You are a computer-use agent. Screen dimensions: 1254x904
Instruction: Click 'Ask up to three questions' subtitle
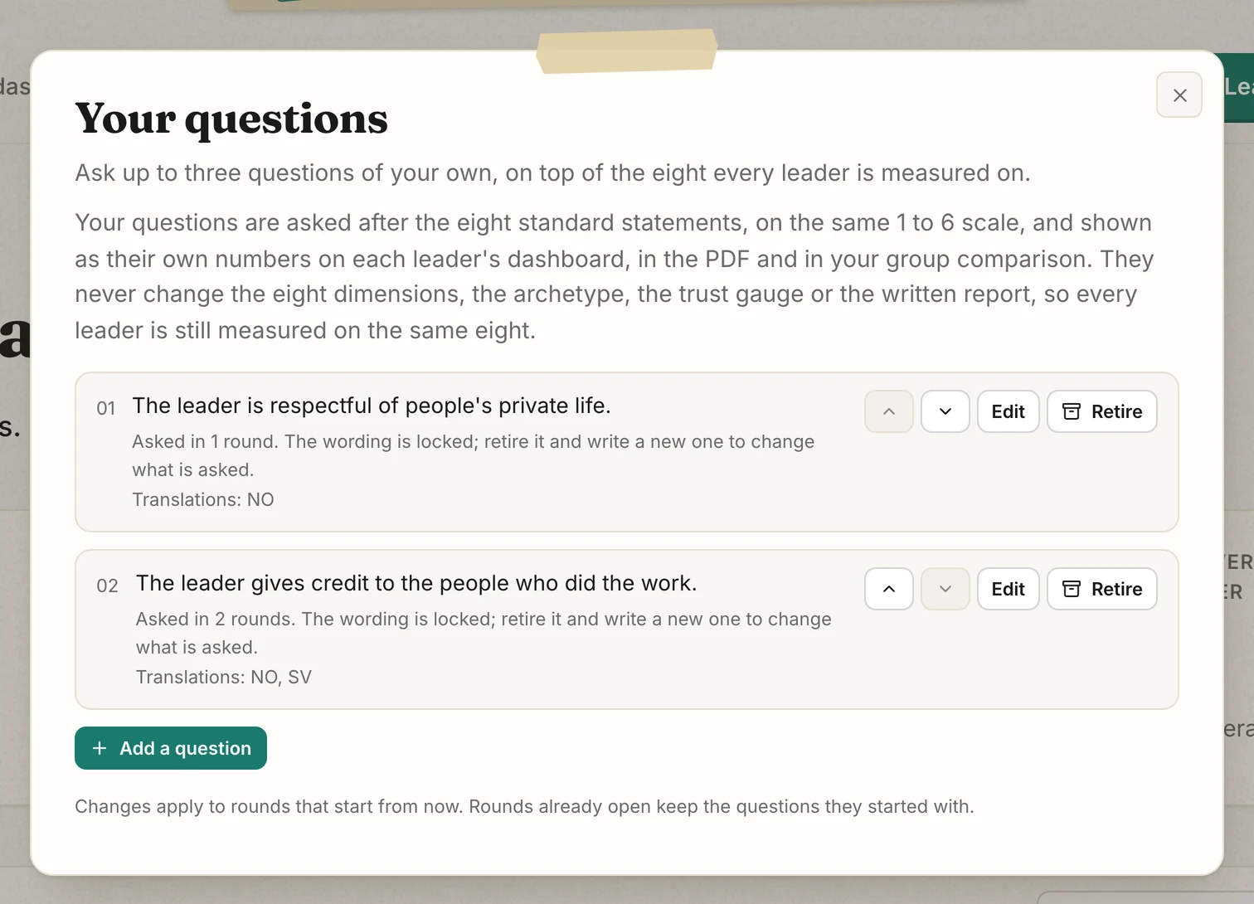tap(552, 173)
